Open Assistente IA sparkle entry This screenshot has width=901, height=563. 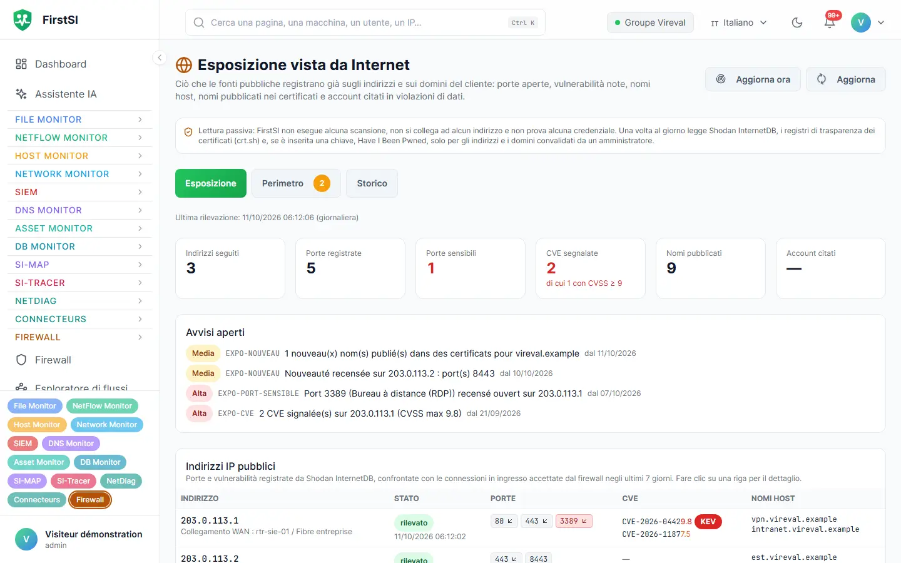[x=79, y=94]
